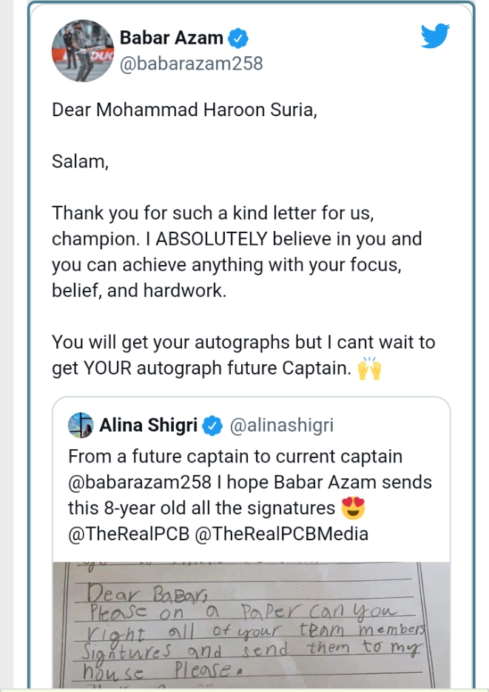Click the raised hands emoji
Viewport: 489px width, 692px height.
pos(369,369)
